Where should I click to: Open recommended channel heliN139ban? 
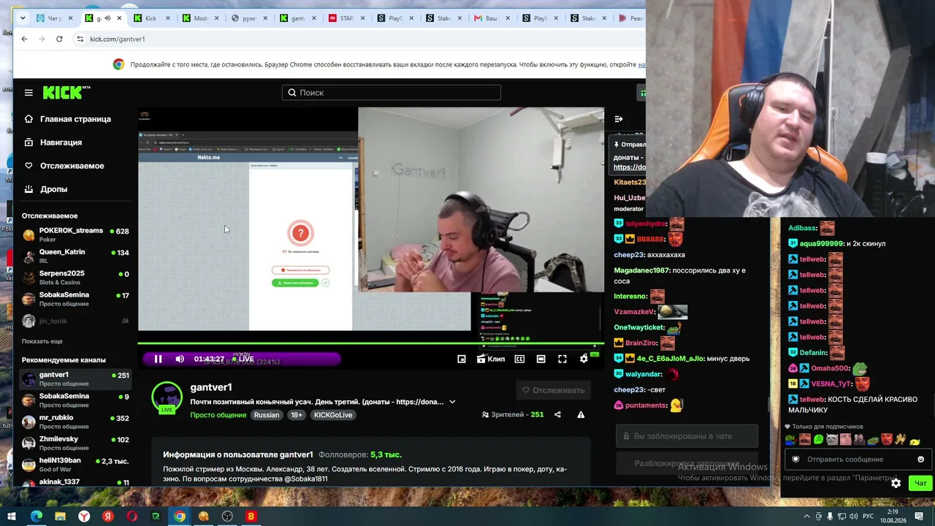pyautogui.click(x=75, y=464)
